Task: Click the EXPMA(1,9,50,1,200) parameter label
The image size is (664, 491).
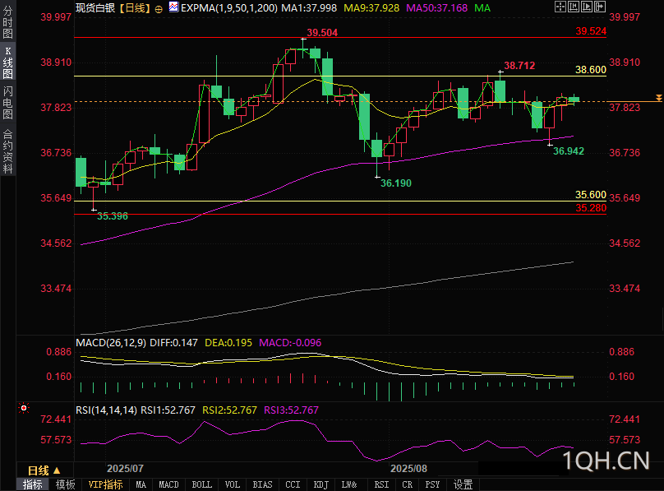Action: coord(229,8)
